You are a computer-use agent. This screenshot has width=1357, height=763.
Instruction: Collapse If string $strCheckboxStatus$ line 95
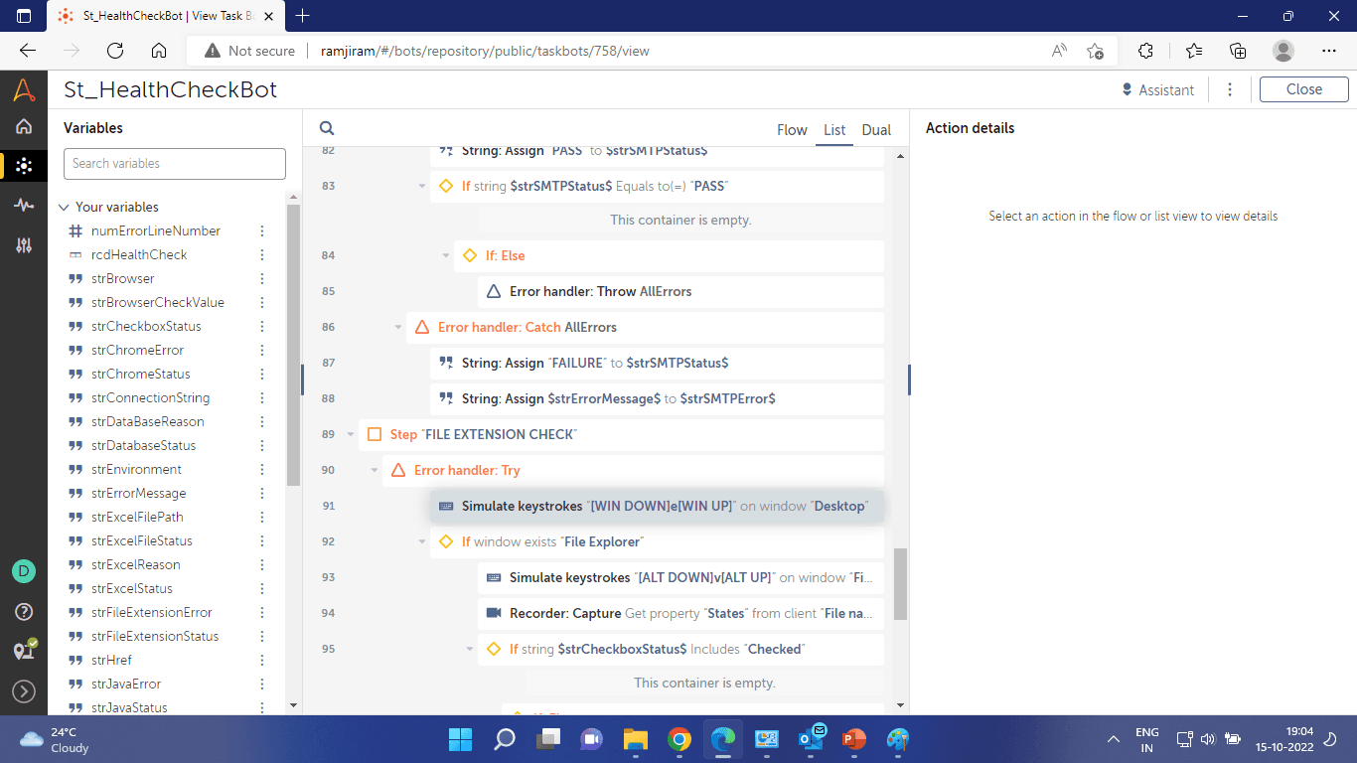[x=470, y=649]
